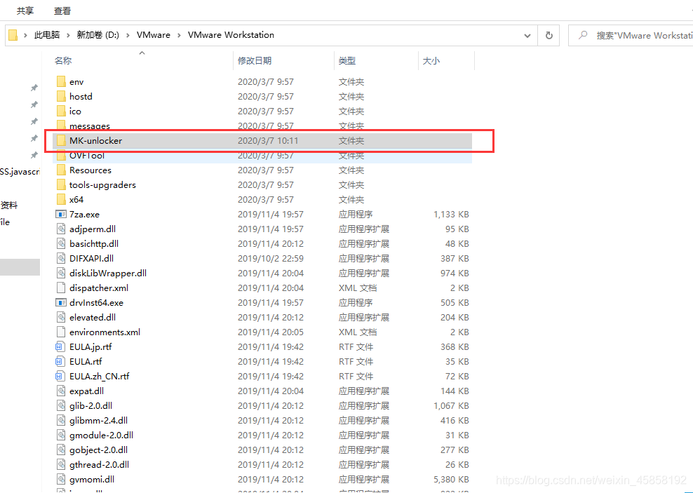The width and height of the screenshot is (693, 493).
Task: Select EULA.jp.rtf document icon
Action: 60,346
